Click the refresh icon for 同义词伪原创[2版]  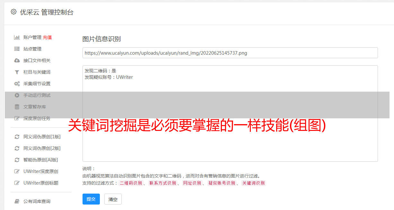coord(17,148)
